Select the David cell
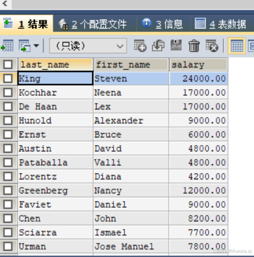254x257 pixels. 131,149
